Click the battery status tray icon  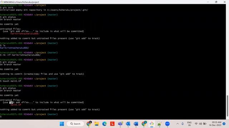coord(205,124)
